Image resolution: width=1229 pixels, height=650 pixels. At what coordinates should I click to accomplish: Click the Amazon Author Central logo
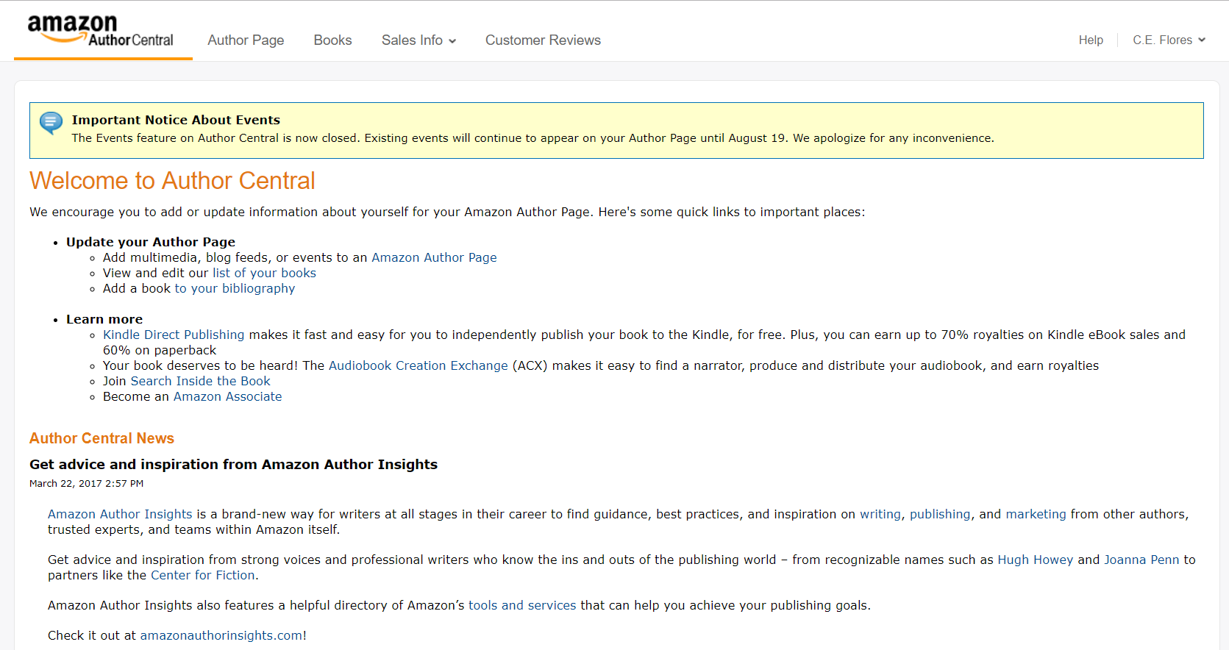click(x=101, y=31)
